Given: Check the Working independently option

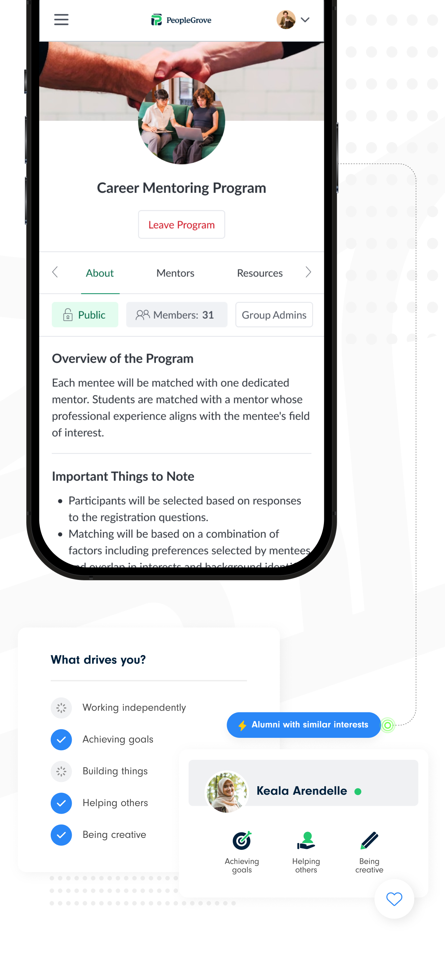Looking at the screenshot, I should tap(61, 707).
